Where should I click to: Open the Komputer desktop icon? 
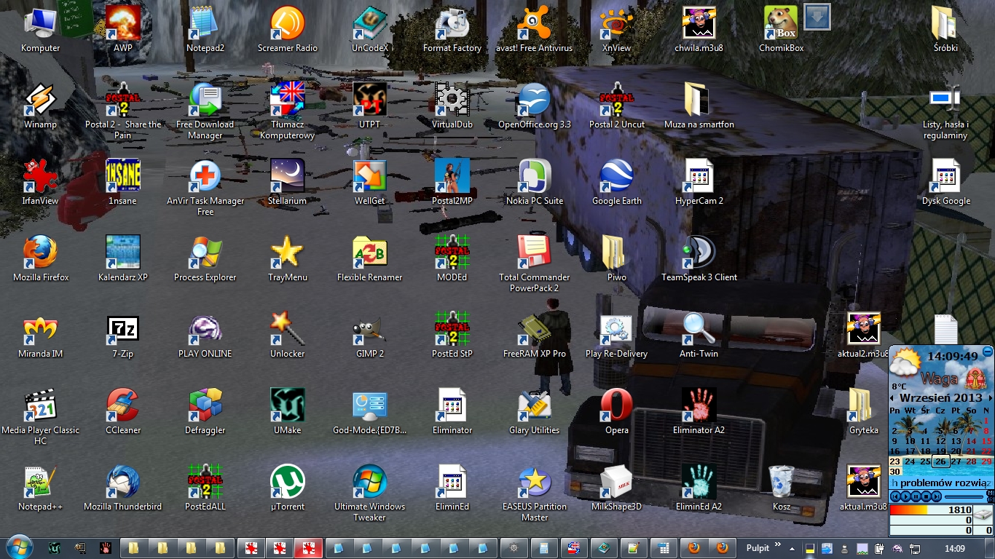(x=41, y=29)
